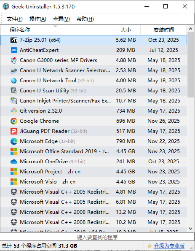
Task: Select Canon IJ Scan Utility entry
Action: coord(93,91)
